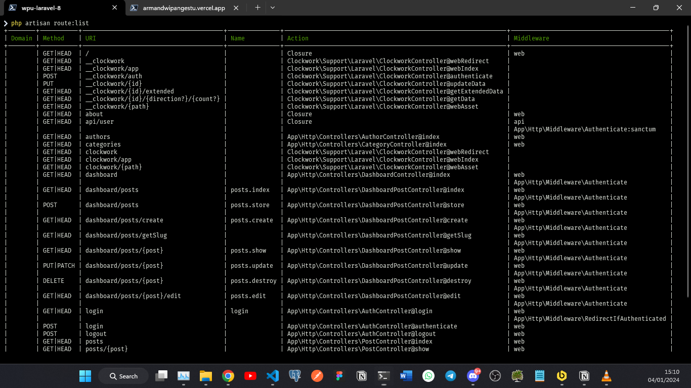Open Task View from the taskbar
Image resolution: width=691 pixels, height=388 pixels.
[161, 376]
